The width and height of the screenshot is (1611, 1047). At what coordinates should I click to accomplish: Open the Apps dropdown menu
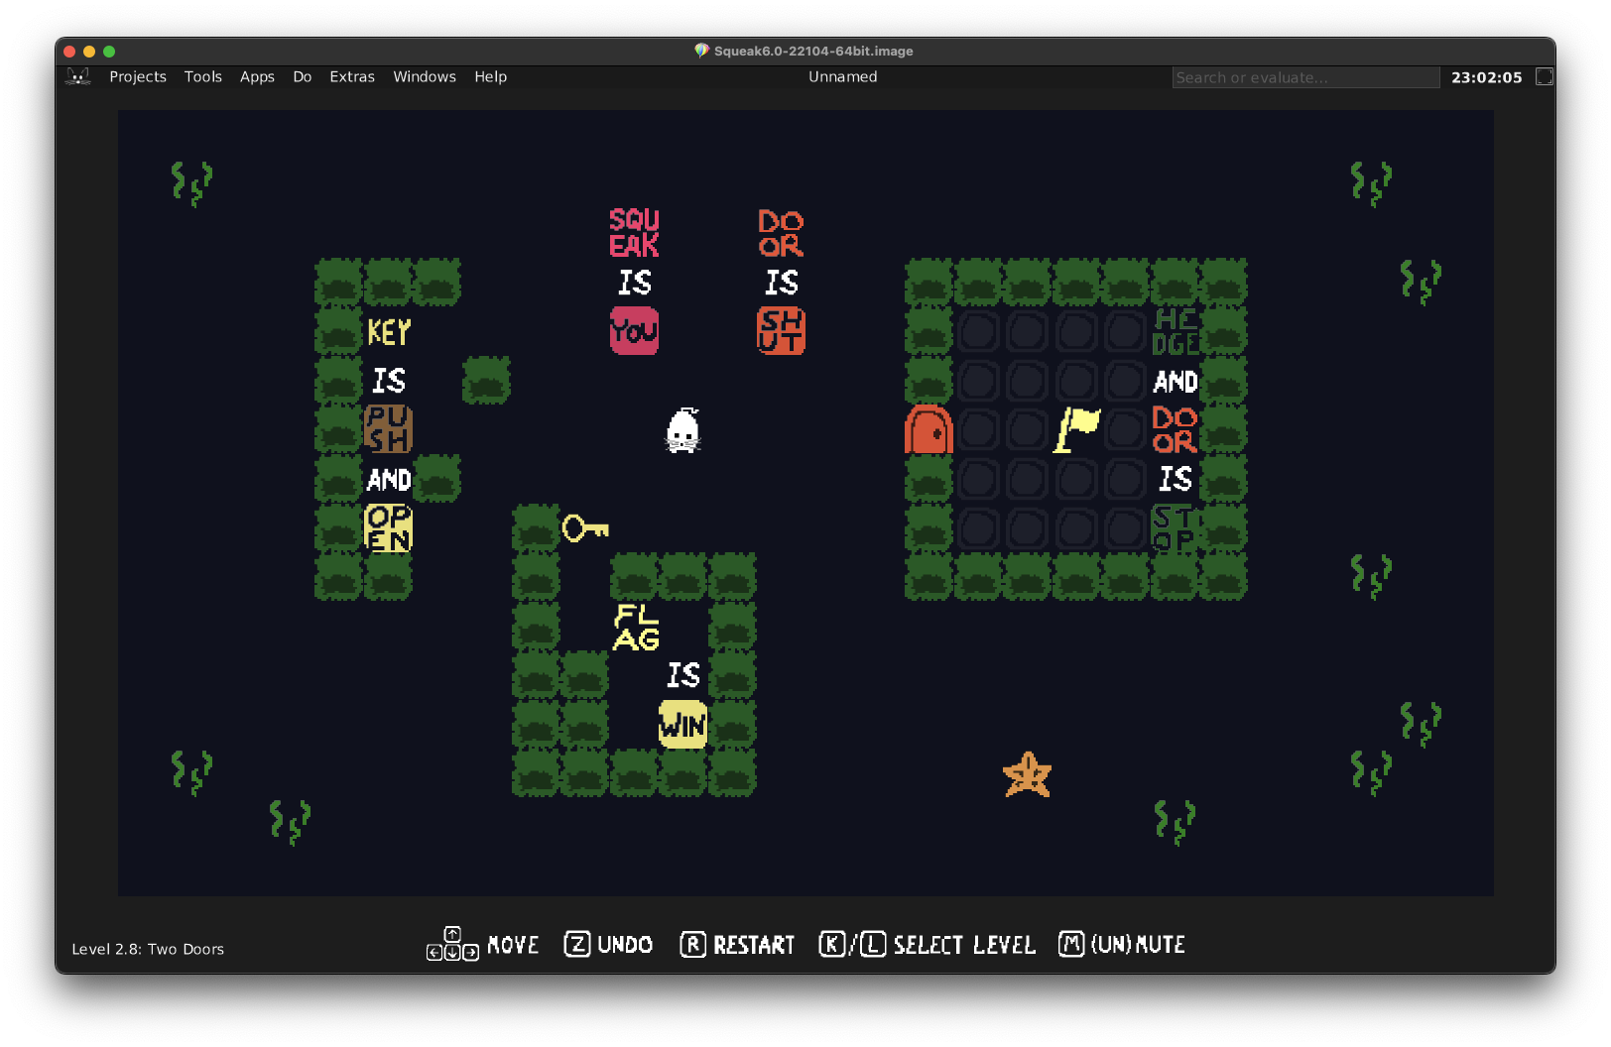click(257, 77)
